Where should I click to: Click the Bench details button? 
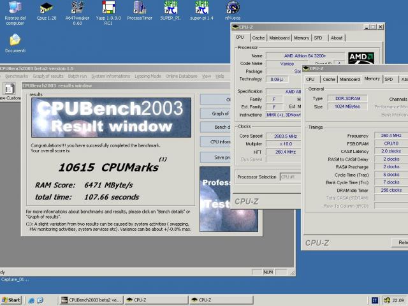[x=215, y=127]
